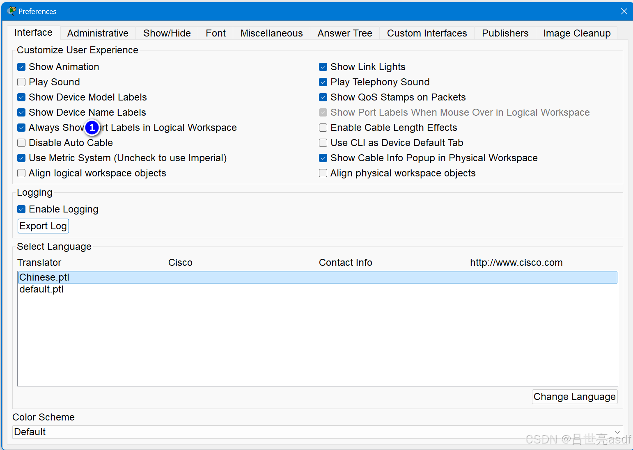633x450 pixels.
Task: Select default.ptl language file
Action: pyautogui.click(x=318, y=289)
